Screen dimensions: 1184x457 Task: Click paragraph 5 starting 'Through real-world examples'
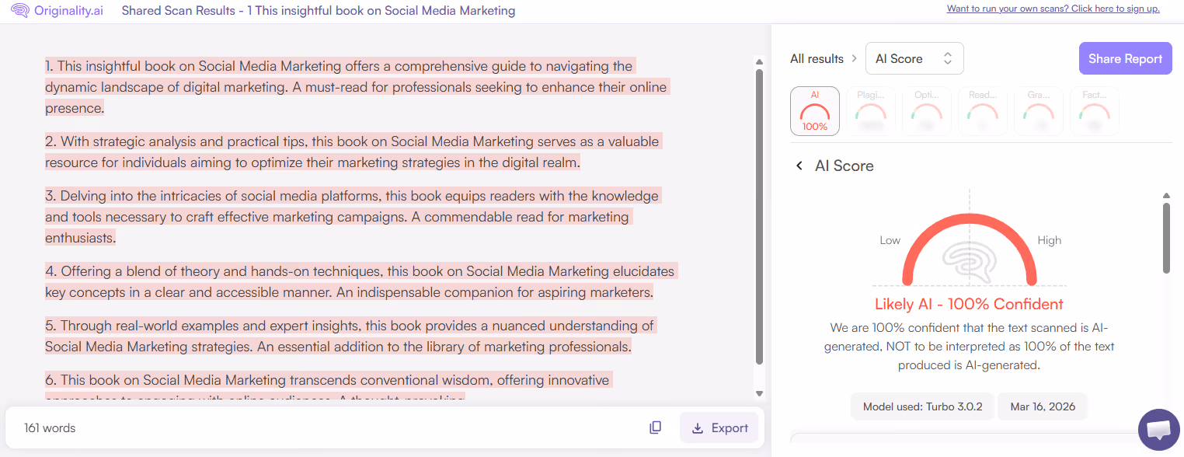tap(351, 336)
